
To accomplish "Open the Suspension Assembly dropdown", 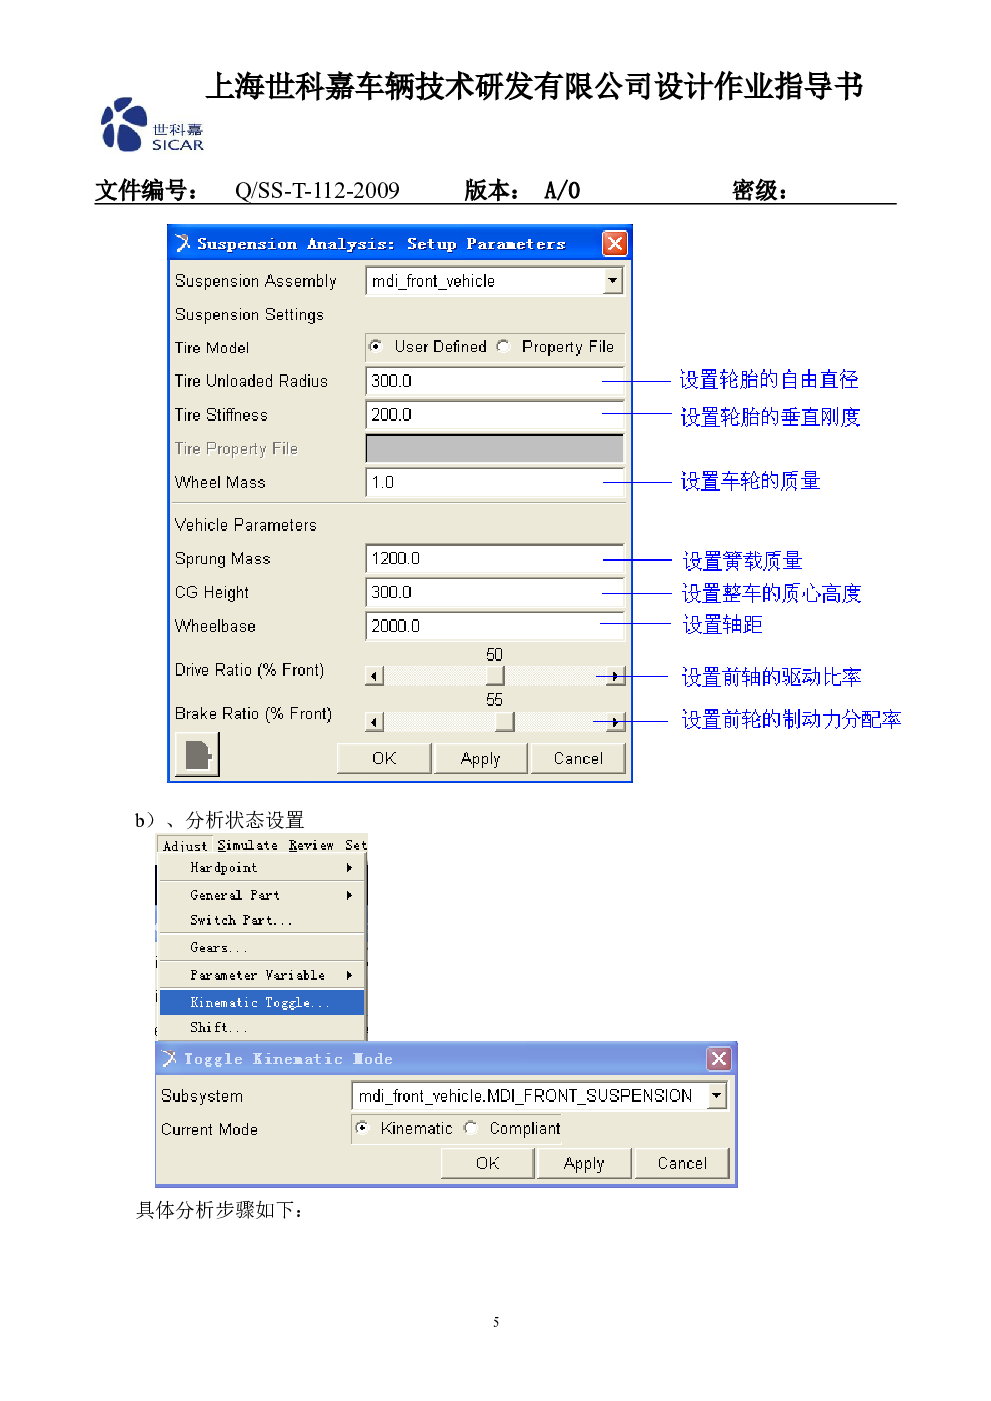I will pos(613,281).
